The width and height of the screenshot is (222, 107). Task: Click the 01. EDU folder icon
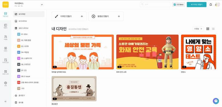(x=19, y=34)
